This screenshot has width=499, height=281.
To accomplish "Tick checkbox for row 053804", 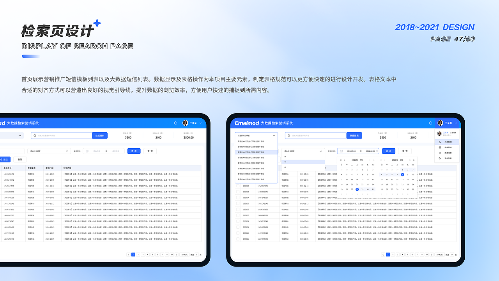I will (238, 197).
